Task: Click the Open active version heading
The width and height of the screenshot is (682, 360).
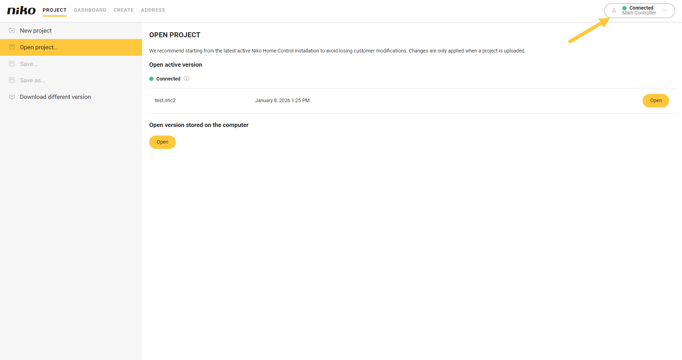Action: (175, 65)
